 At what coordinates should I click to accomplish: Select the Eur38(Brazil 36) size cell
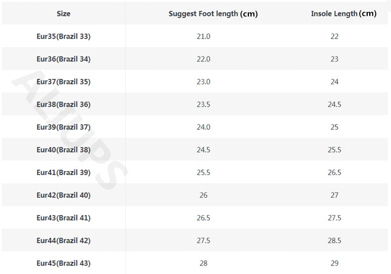tap(63, 105)
